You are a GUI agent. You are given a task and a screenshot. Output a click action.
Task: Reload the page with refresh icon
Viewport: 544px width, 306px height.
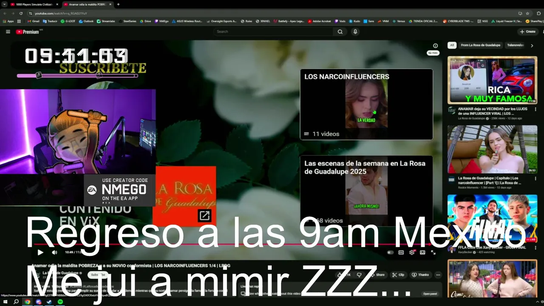21,13
